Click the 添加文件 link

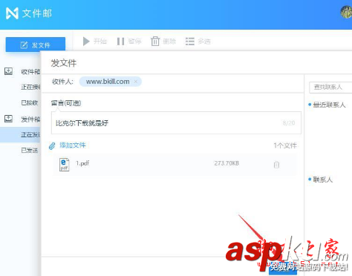pyautogui.click(x=73, y=145)
